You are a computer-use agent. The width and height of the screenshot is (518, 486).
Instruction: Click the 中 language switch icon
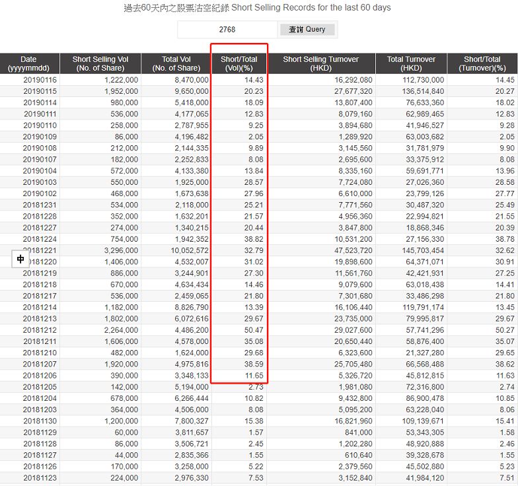pos(21,260)
